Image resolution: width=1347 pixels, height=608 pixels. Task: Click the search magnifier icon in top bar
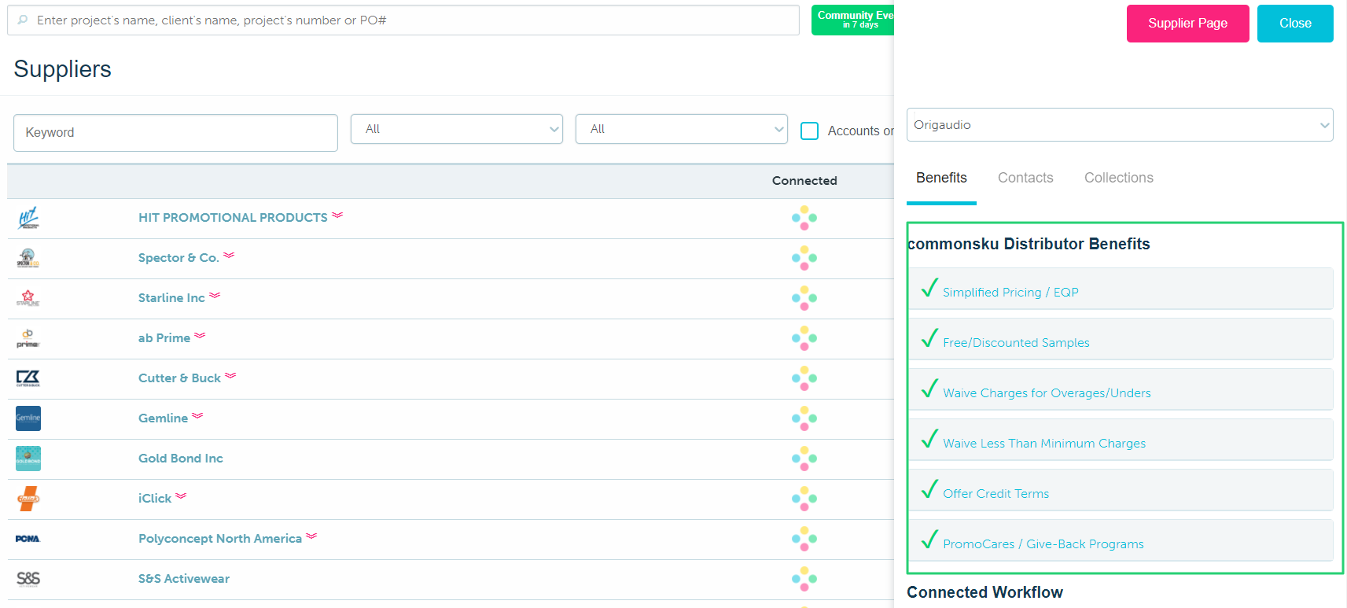click(23, 20)
